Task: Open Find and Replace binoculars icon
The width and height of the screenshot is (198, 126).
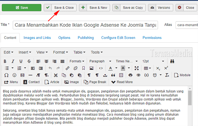Action: point(172,61)
